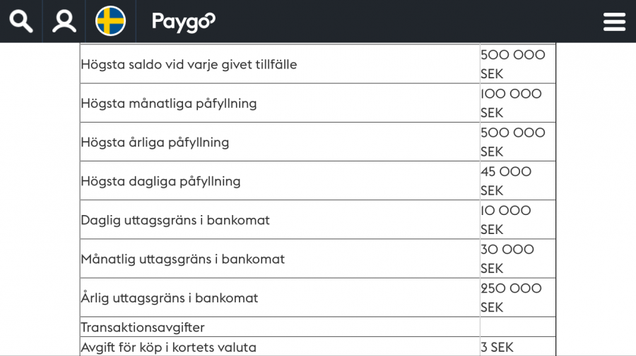Click the 'Transaktionsavgifter' section heading
Image resolution: width=636 pixels, height=356 pixels.
point(143,327)
